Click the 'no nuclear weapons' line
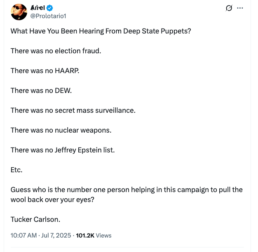Image resolution: width=258 pixels, height=252 pixels. tap(61, 130)
